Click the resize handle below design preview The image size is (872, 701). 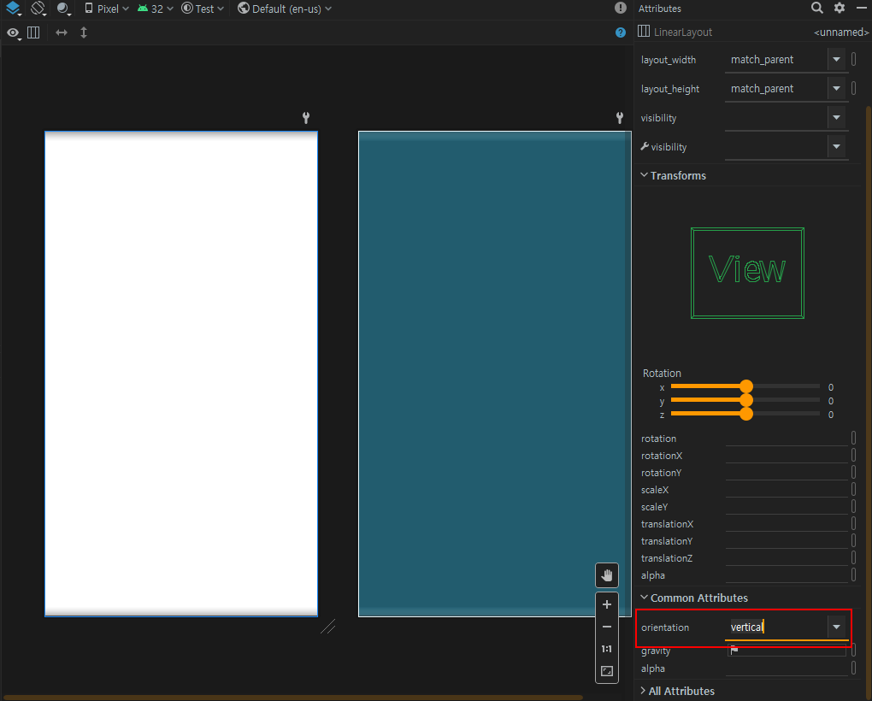(x=328, y=627)
